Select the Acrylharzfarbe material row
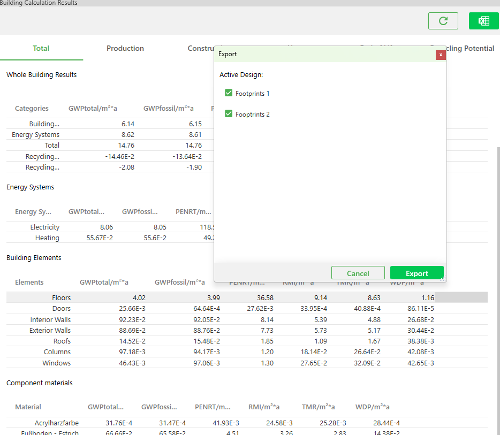Viewport: 500px width, 435px height. point(57,423)
